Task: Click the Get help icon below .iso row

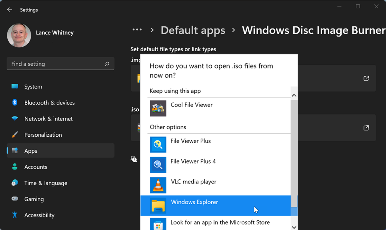Action: point(134,159)
